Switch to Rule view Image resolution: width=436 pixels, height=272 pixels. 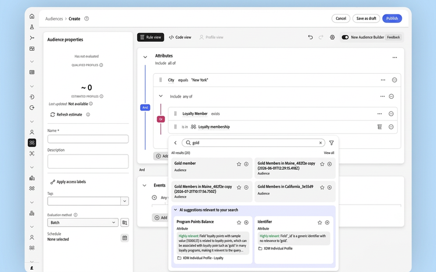click(x=151, y=37)
